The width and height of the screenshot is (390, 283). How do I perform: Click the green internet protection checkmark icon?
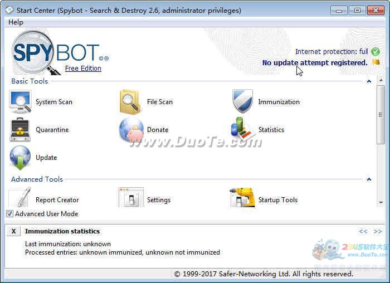point(376,52)
